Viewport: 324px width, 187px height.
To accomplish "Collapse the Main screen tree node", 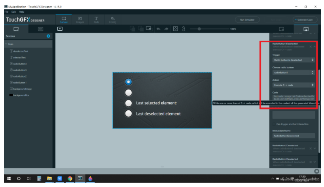I will tap(6, 44).
